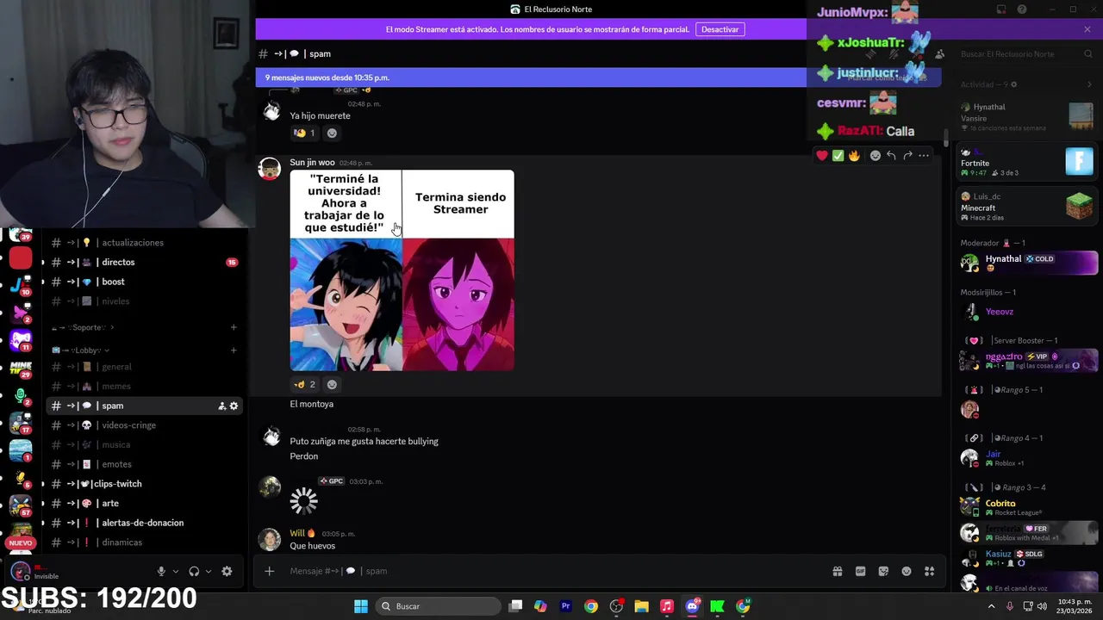Screen dimensions: 1103x620
Task: Open user settings gear
Action: (227, 571)
